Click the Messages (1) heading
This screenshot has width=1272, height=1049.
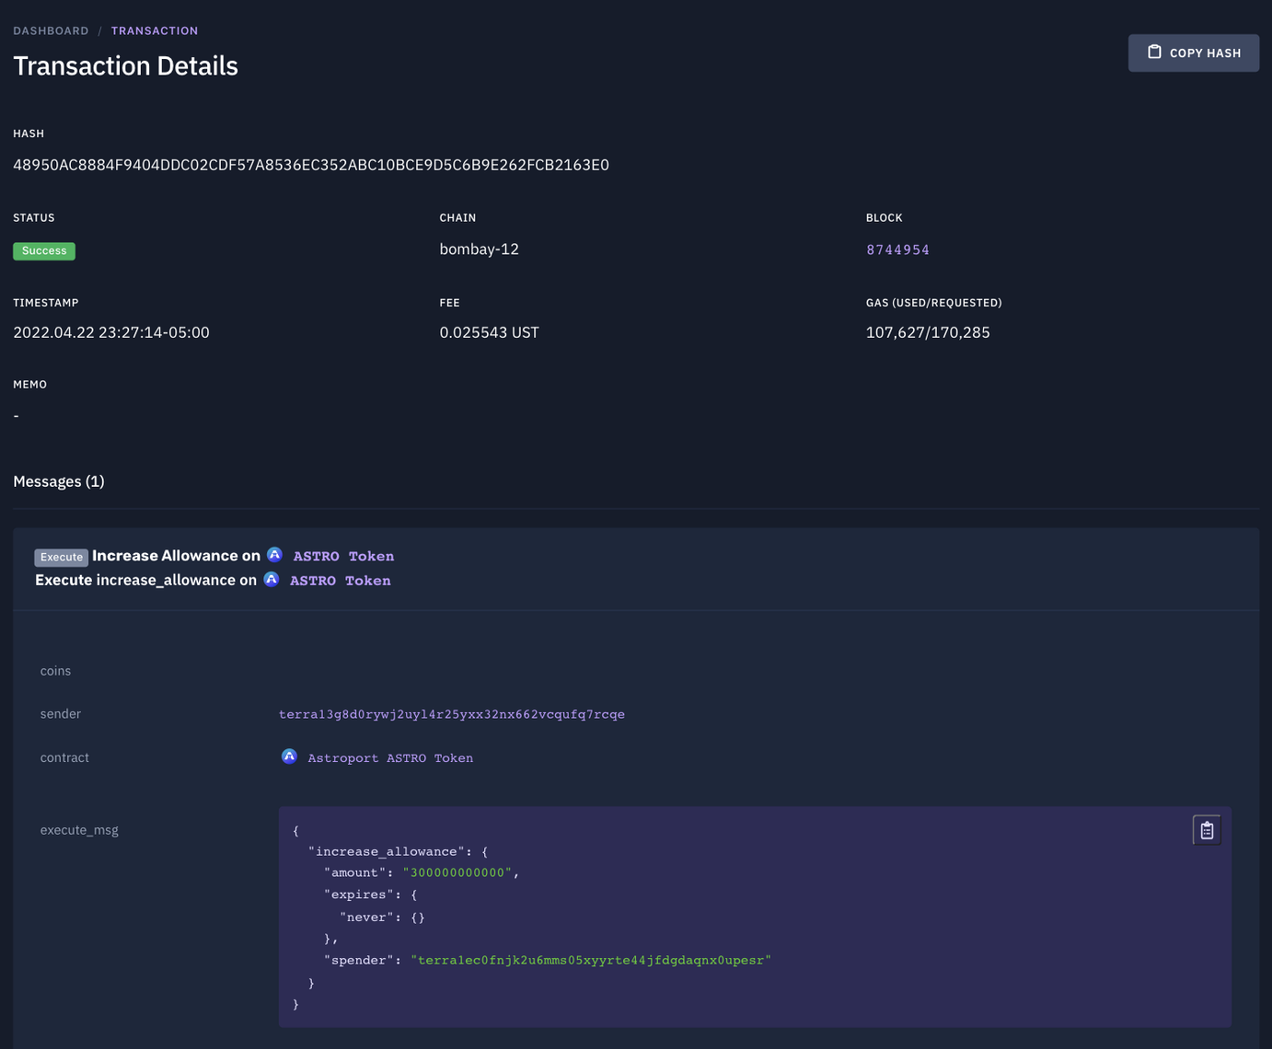pyautogui.click(x=59, y=481)
